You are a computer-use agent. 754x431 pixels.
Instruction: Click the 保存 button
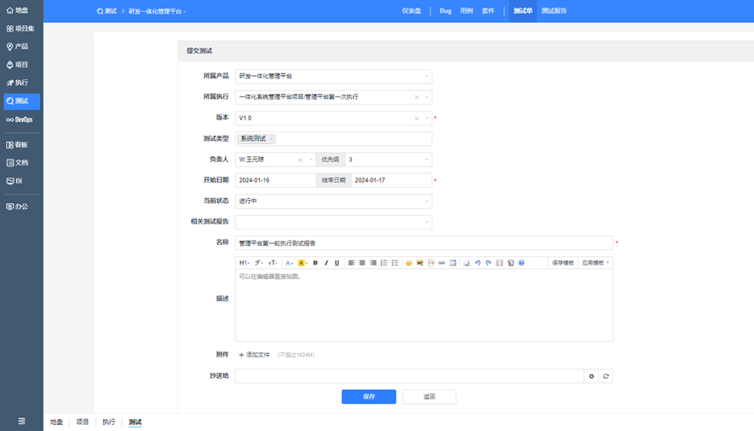point(368,396)
